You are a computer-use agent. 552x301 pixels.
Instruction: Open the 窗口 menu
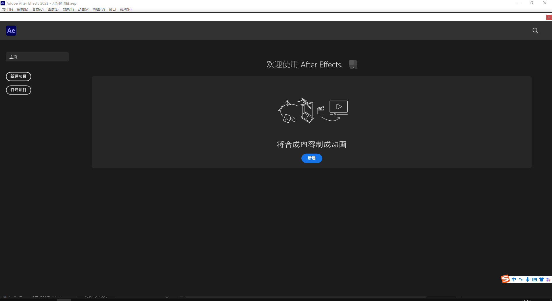point(112,9)
